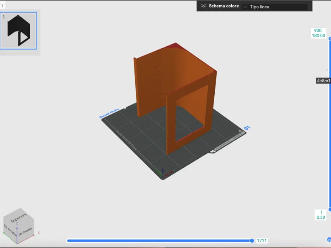Click the Di fronte face of view cube

(x=25, y=231)
